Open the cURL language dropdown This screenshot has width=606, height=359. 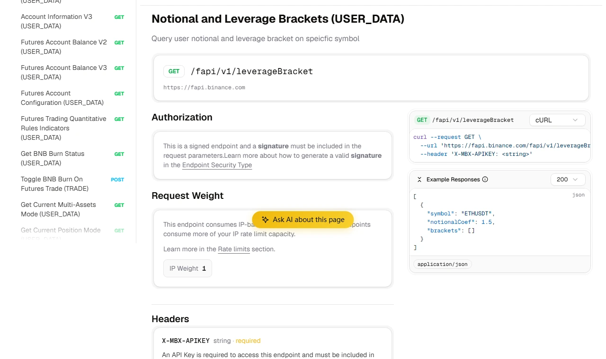click(558, 120)
